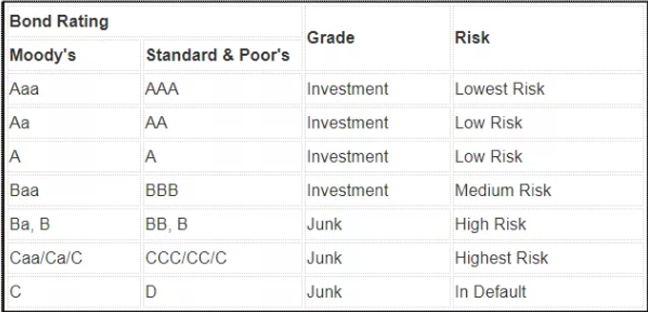Select the Highest Risk cell
The width and height of the screenshot is (648, 312).
(501, 258)
